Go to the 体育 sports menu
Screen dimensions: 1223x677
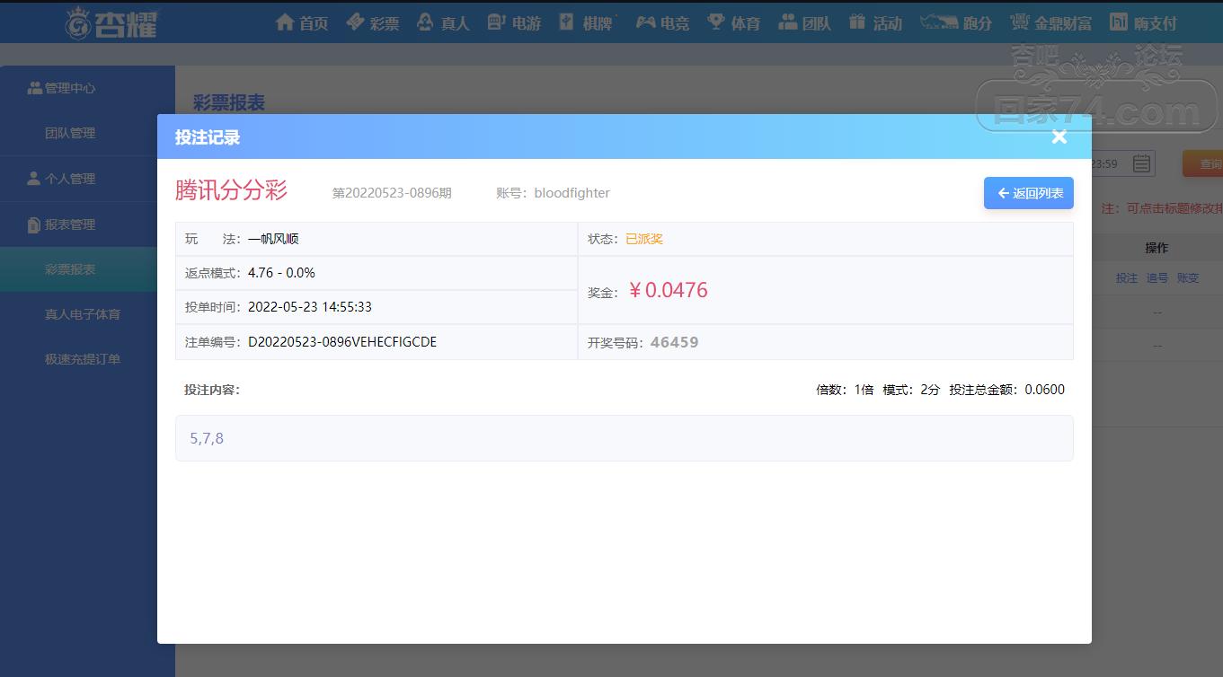(734, 22)
